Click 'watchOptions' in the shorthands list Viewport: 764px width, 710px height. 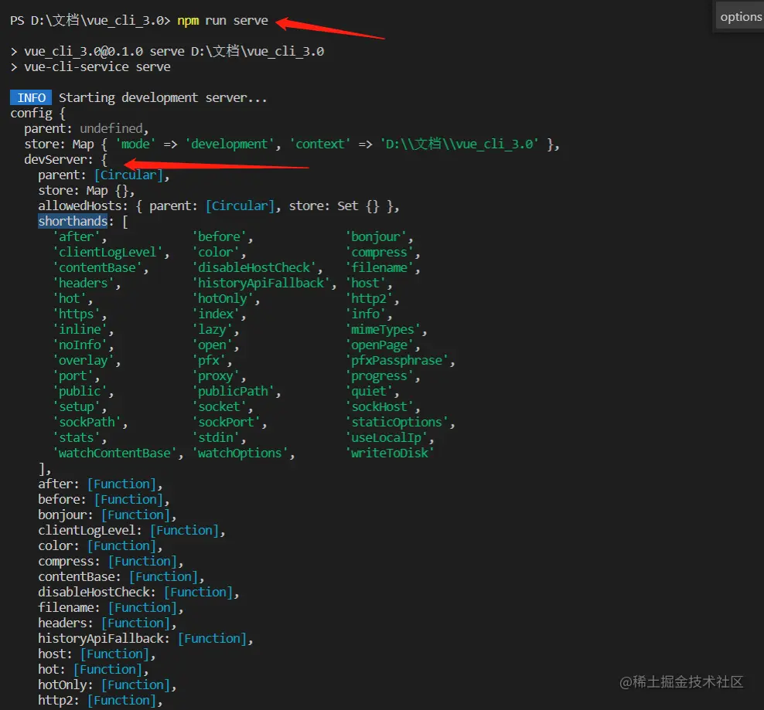240,453
